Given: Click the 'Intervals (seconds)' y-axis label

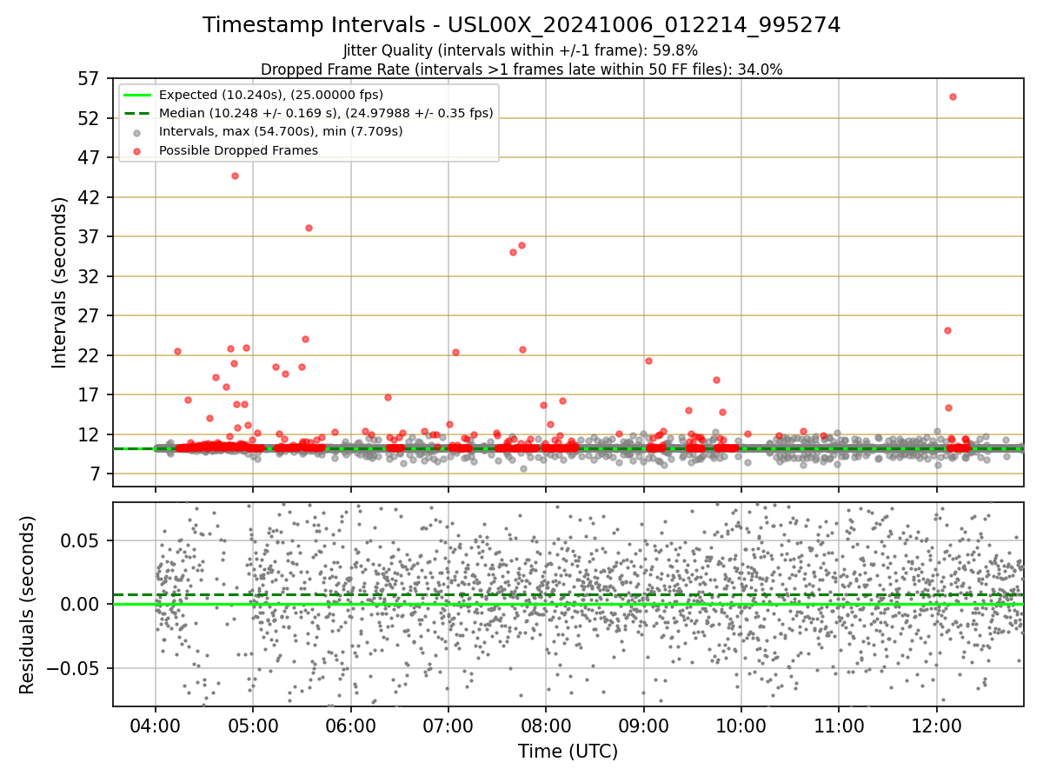Looking at the screenshot, I should click(x=59, y=282).
